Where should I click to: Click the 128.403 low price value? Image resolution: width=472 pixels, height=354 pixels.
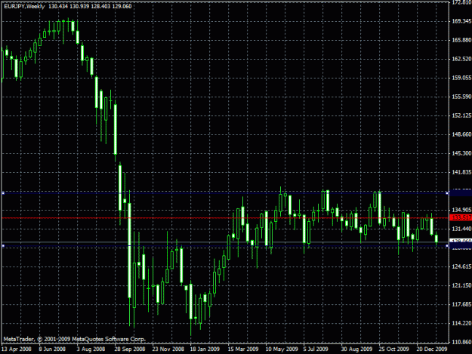[x=101, y=6]
